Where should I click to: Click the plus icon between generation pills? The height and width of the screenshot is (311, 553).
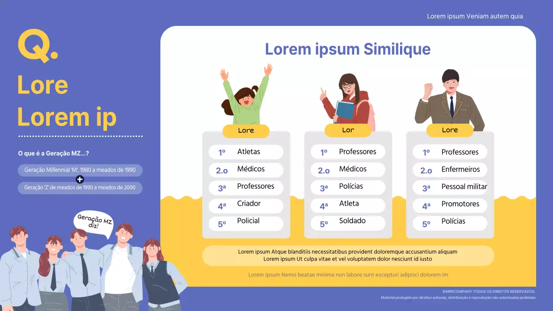[80, 179]
